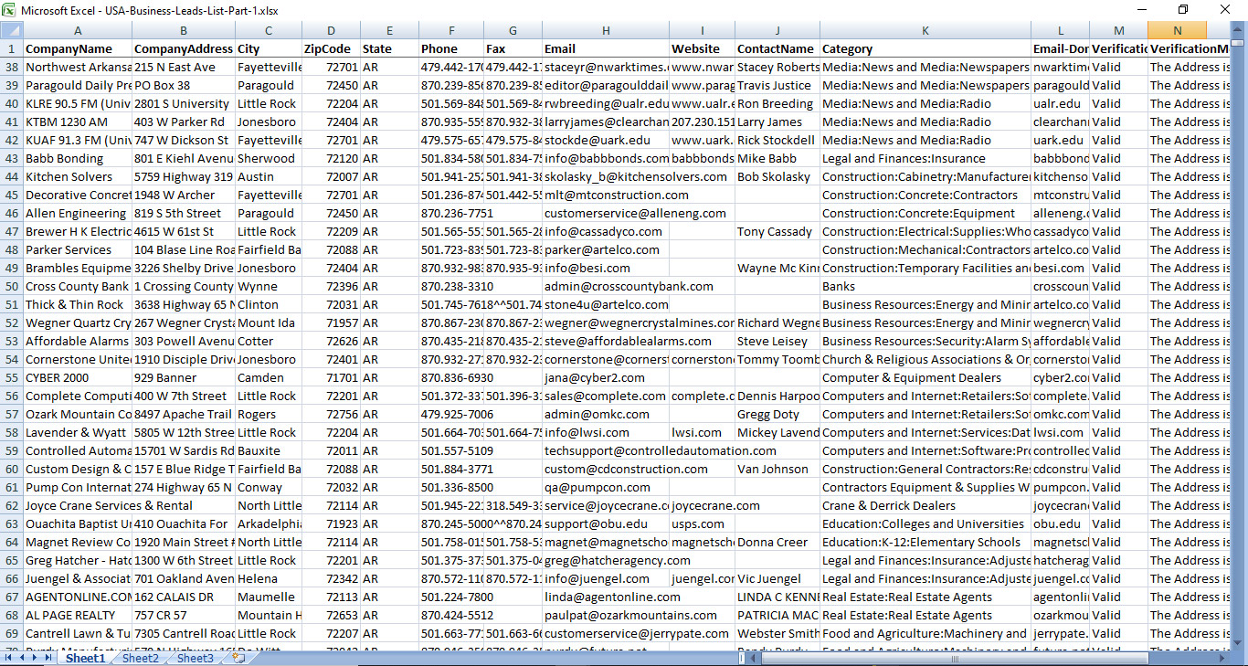Minimize the Excel window
This screenshot has height=666, width=1248.
point(1141,10)
